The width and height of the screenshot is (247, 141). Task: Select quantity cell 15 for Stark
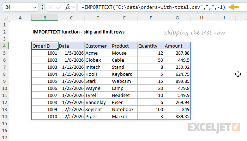(151, 81)
